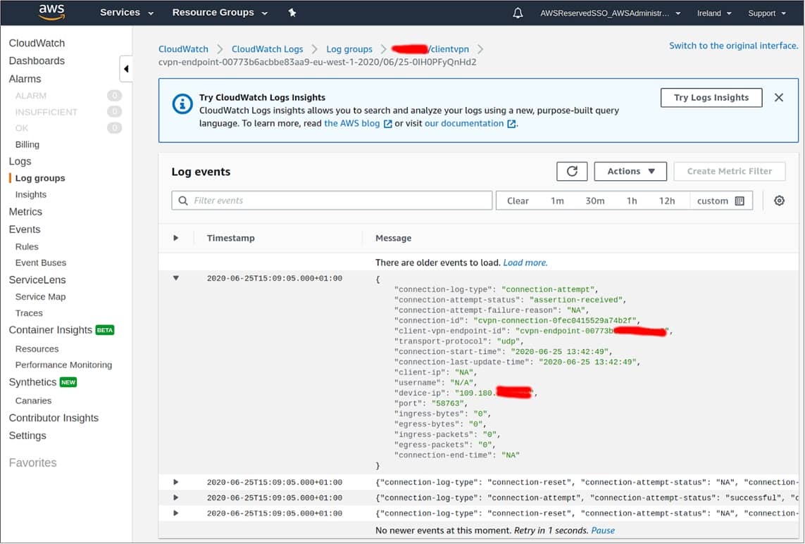
Task: Open Service Map in the sidebar
Action: [41, 297]
